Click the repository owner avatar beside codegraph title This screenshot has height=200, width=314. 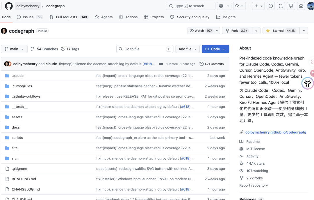point(4,31)
